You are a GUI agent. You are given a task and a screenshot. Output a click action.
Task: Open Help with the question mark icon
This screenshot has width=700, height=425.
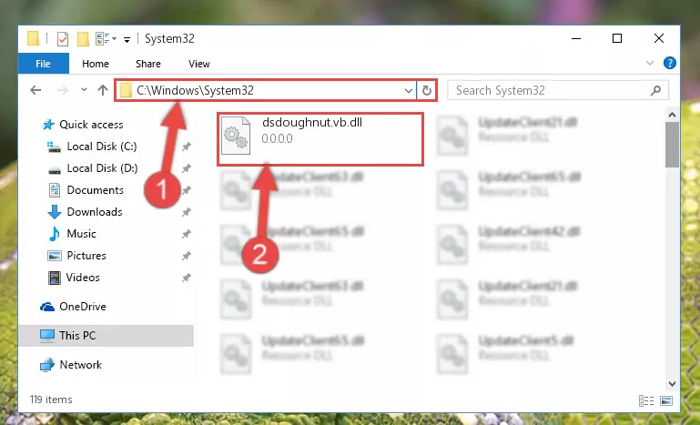pos(669,63)
